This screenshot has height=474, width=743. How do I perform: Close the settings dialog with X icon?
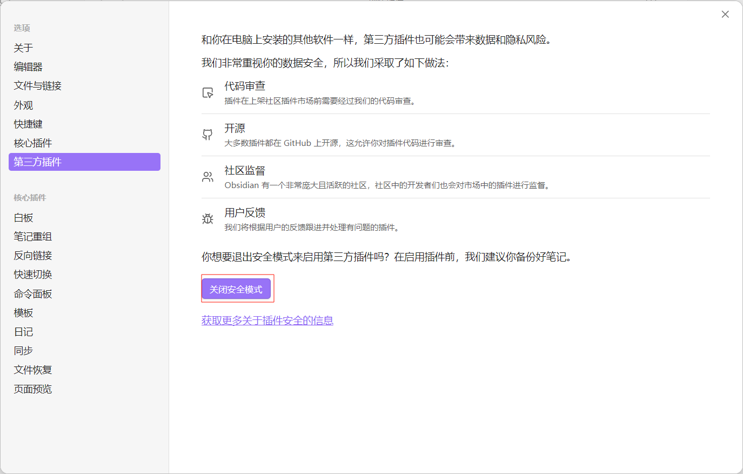(725, 15)
